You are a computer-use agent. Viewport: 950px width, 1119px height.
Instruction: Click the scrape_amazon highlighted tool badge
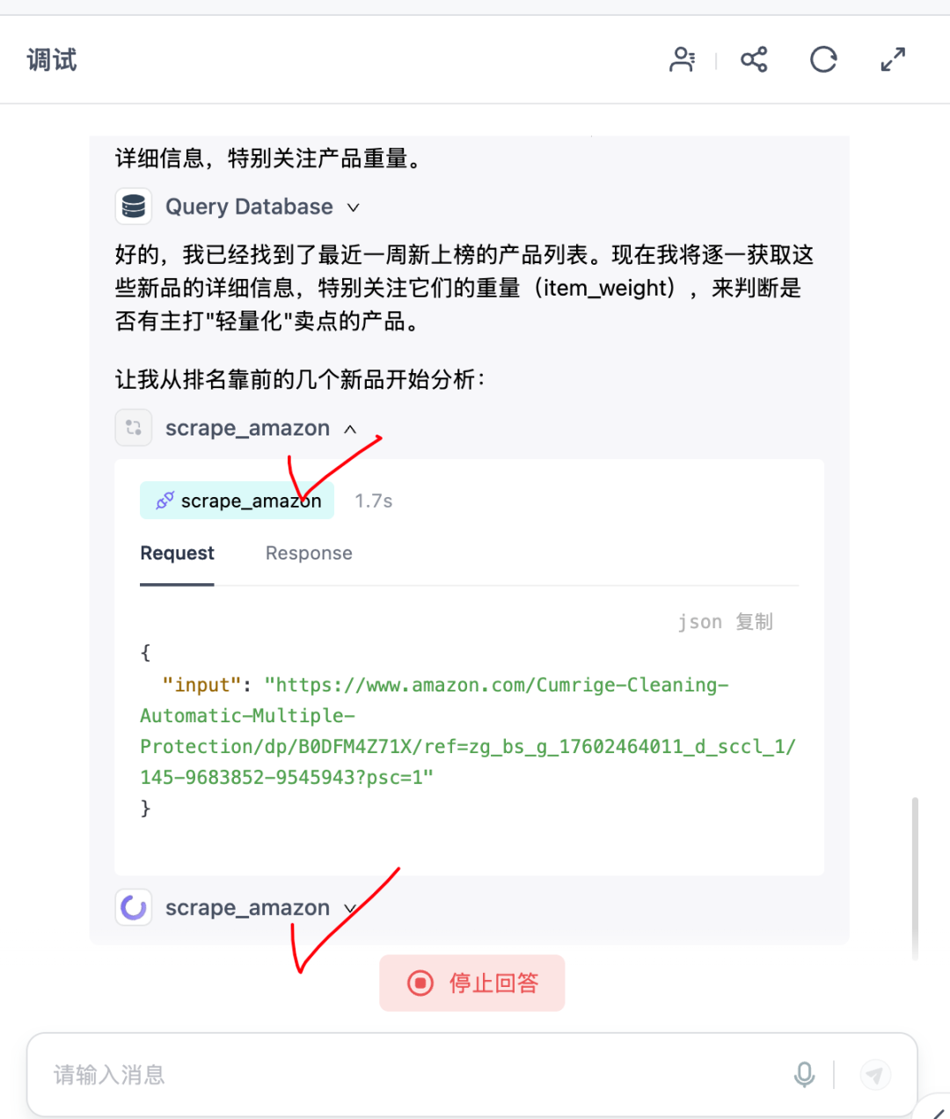pyautogui.click(x=237, y=501)
